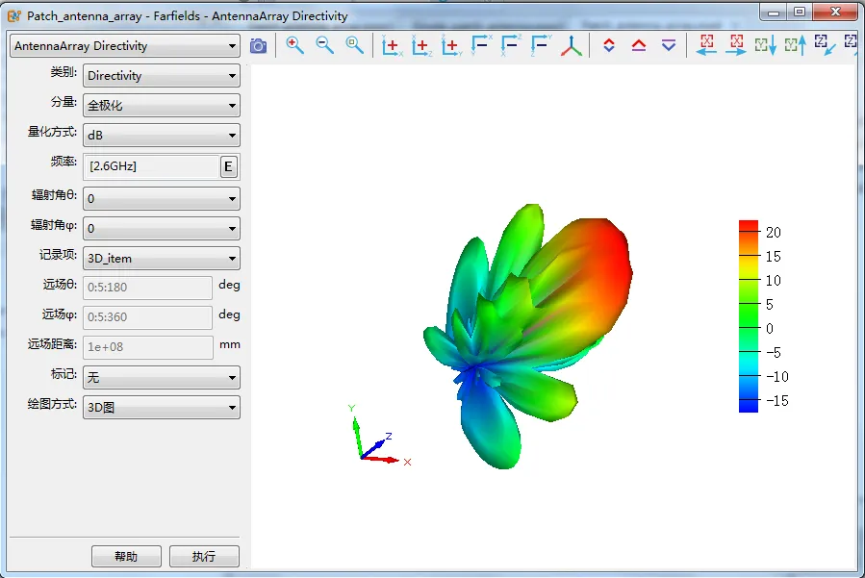Open the 量化方式 dB dropdown
The image size is (865, 578).
[x=161, y=136]
